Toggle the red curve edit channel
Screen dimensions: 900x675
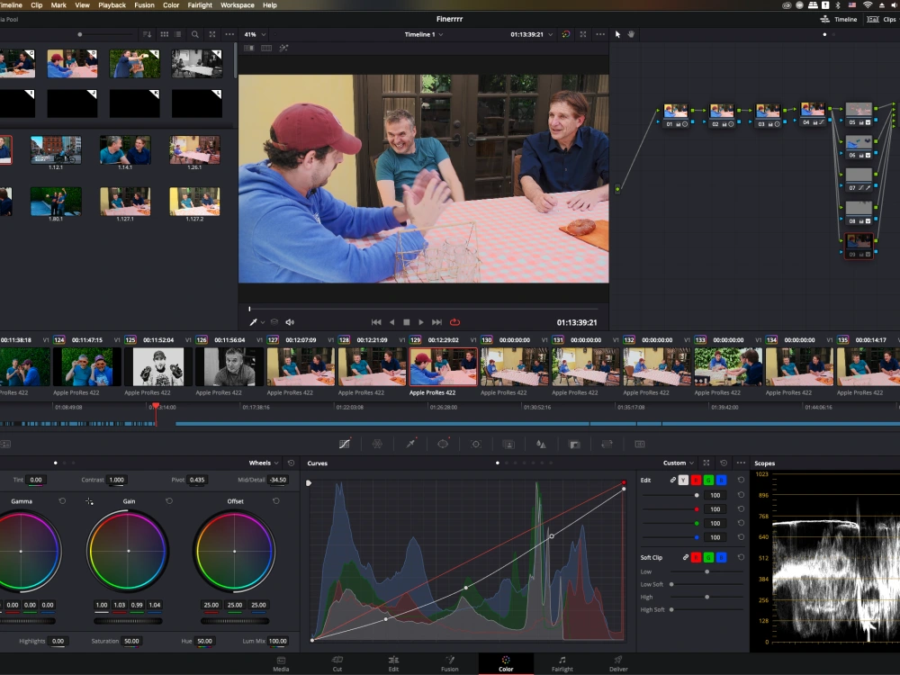pos(696,480)
